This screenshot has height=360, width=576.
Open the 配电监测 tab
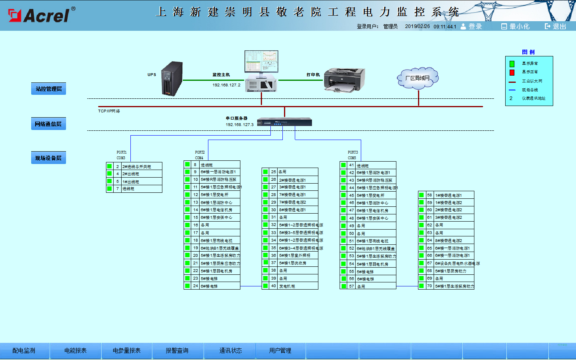(24, 350)
